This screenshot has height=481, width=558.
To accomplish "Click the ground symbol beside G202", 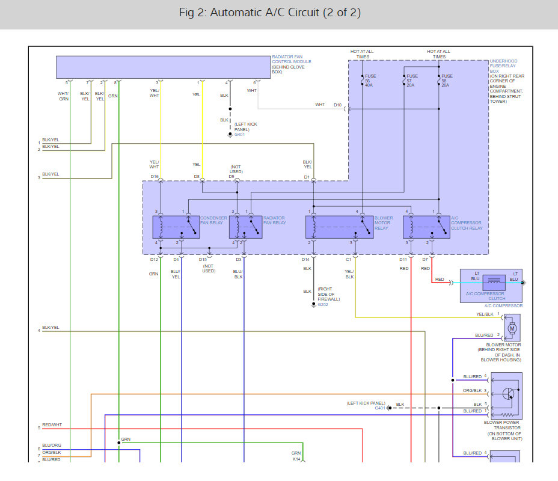I will 313,305.
